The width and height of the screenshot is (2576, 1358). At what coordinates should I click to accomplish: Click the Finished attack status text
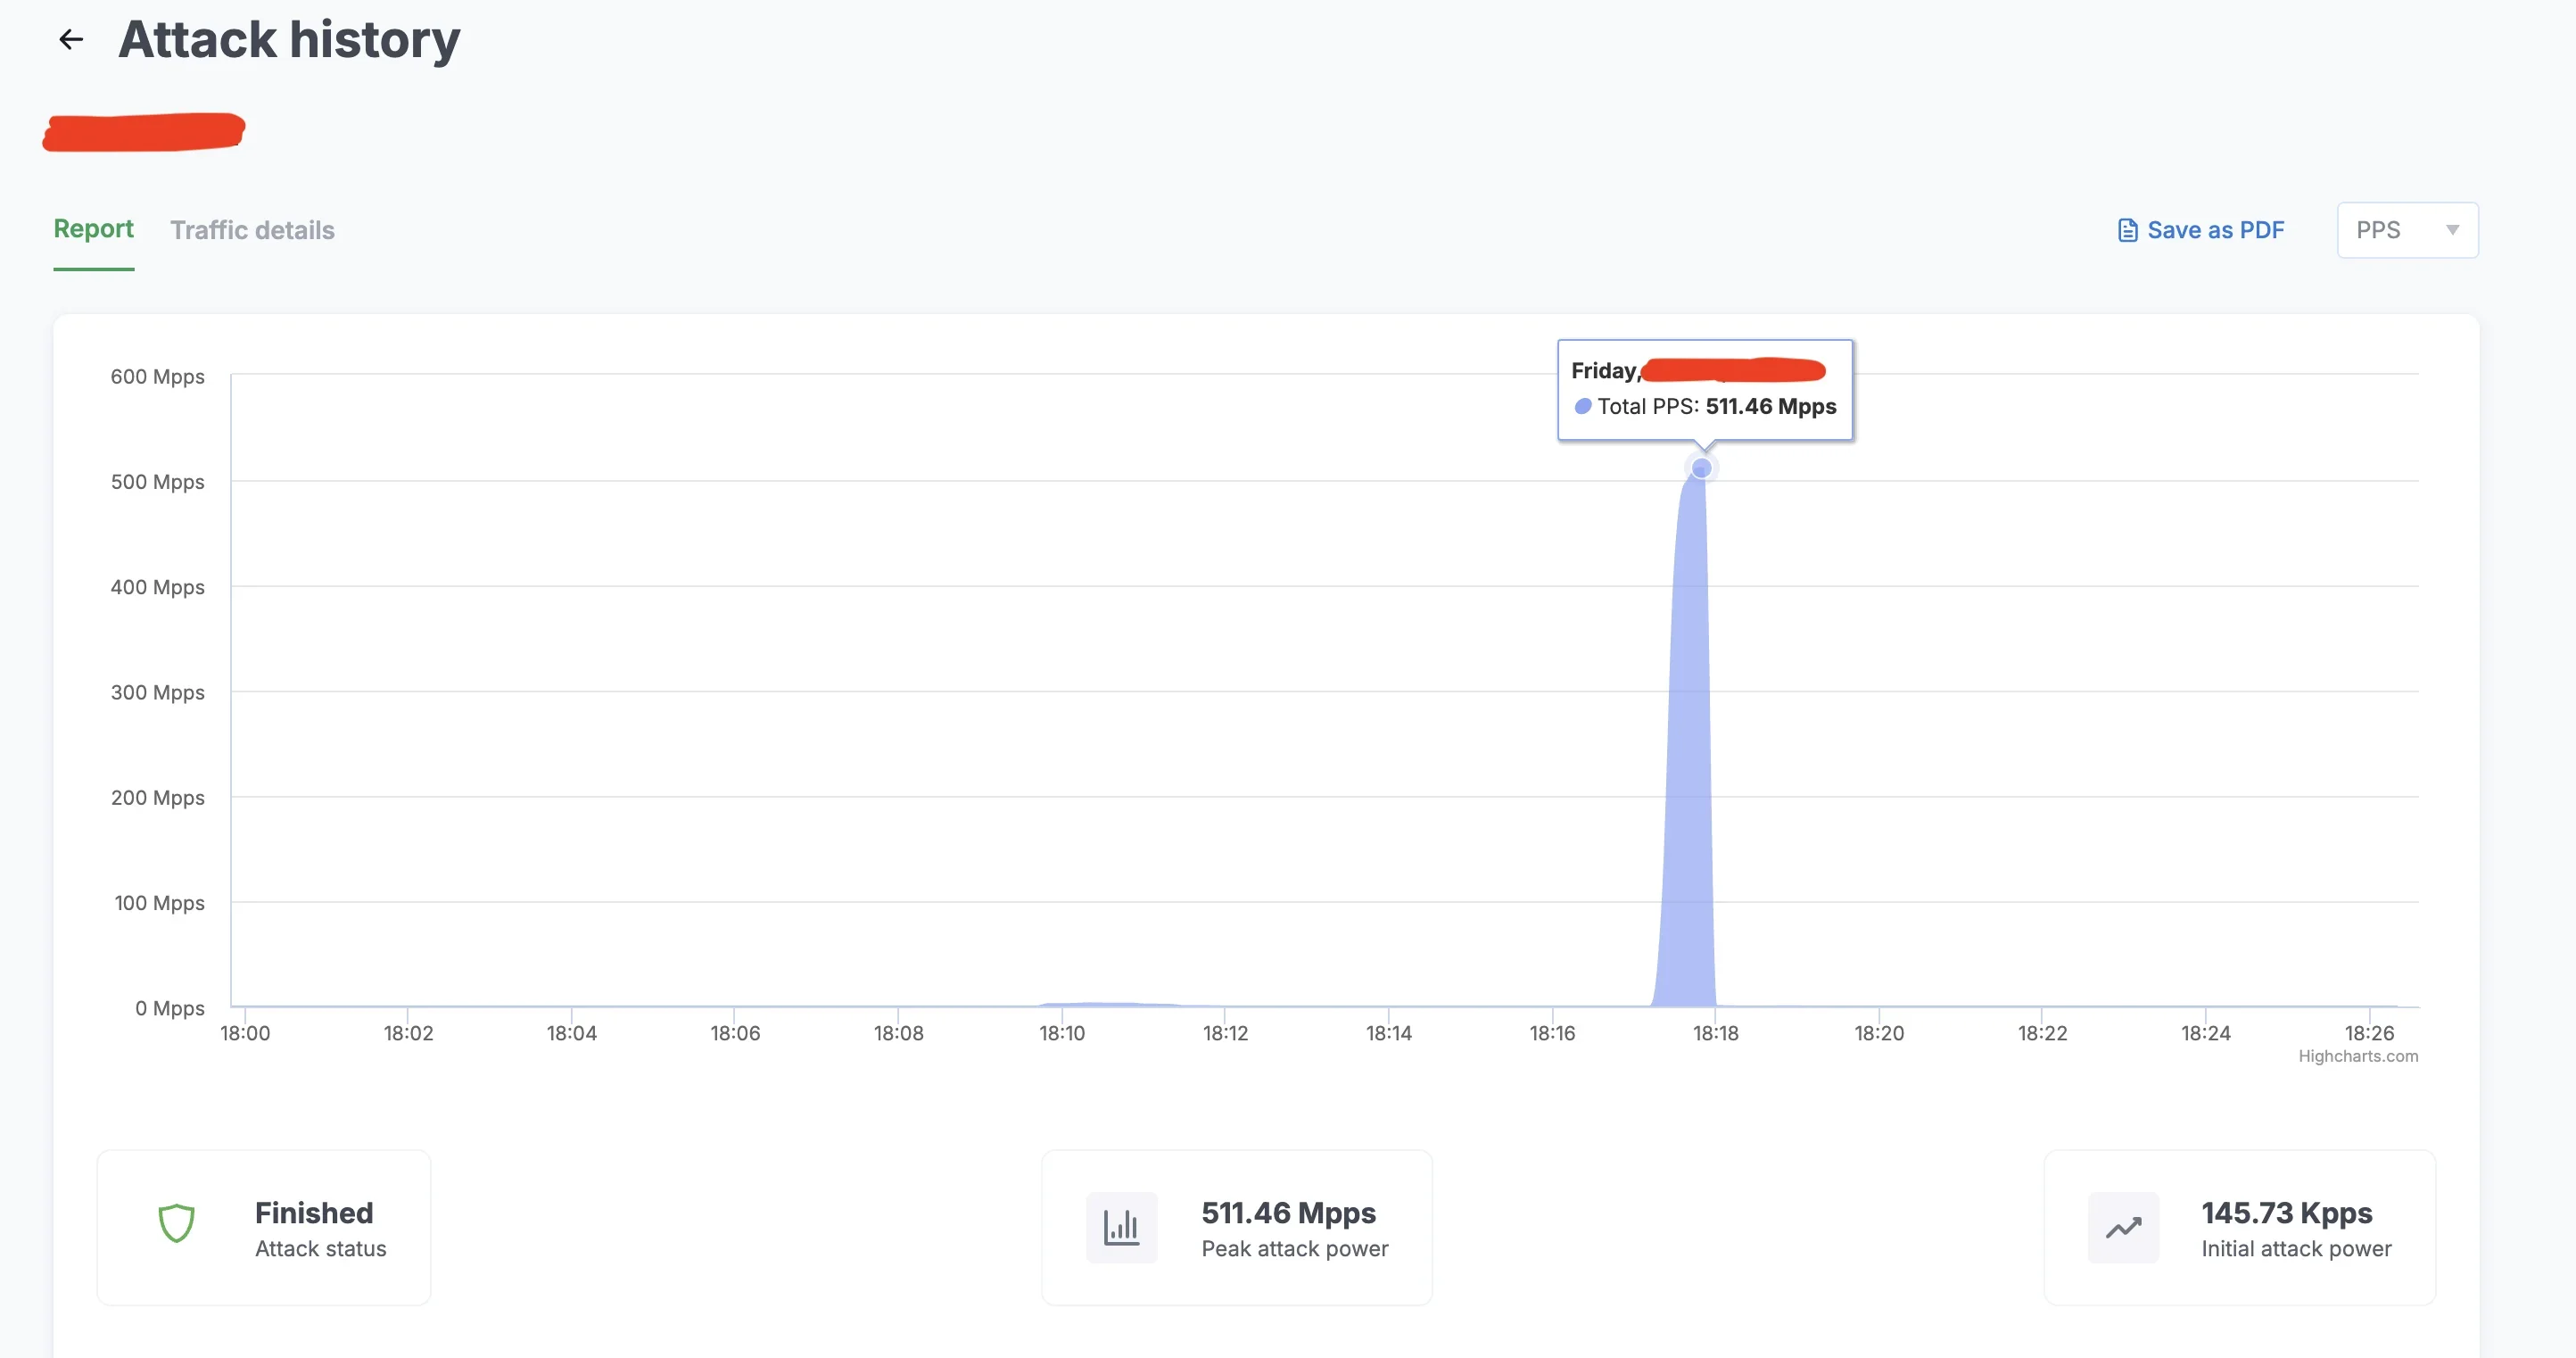pyautogui.click(x=314, y=1212)
